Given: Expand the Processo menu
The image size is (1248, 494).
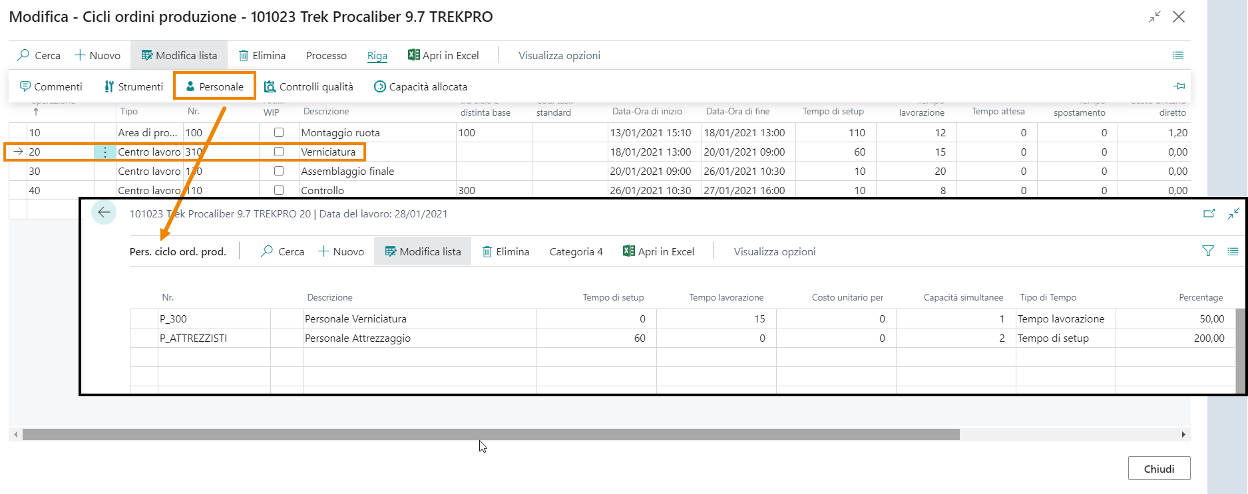Looking at the screenshot, I should (x=326, y=56).
